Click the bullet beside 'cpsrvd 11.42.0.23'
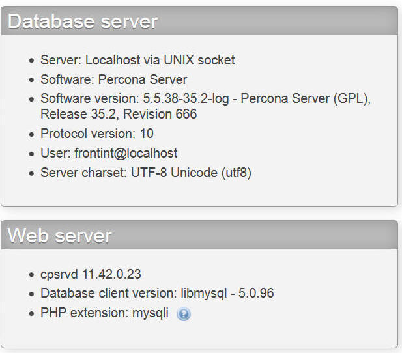Viewport: 402px width, 353px height. [31, 275]
